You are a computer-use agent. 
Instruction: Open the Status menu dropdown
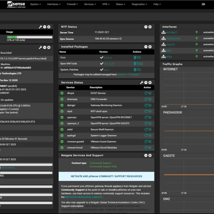click(121, 4)
